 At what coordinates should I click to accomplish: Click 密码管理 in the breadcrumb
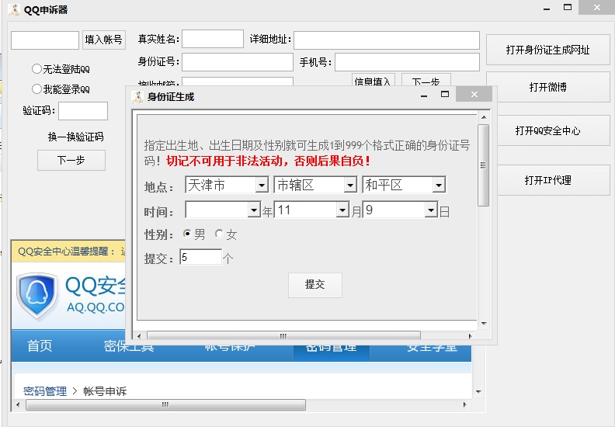pos(44,391)
